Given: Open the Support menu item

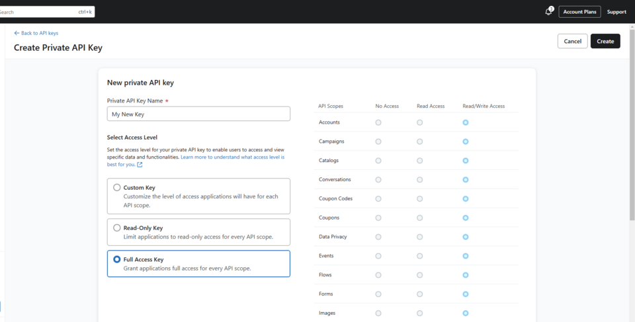Looking at the screenshot, I should (616, 11).
